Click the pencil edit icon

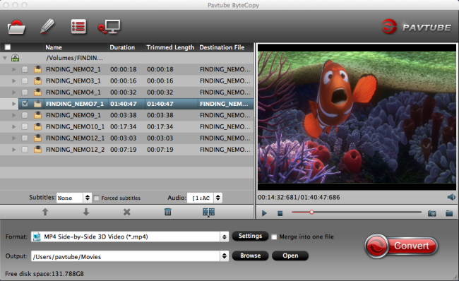coord(47,27)
